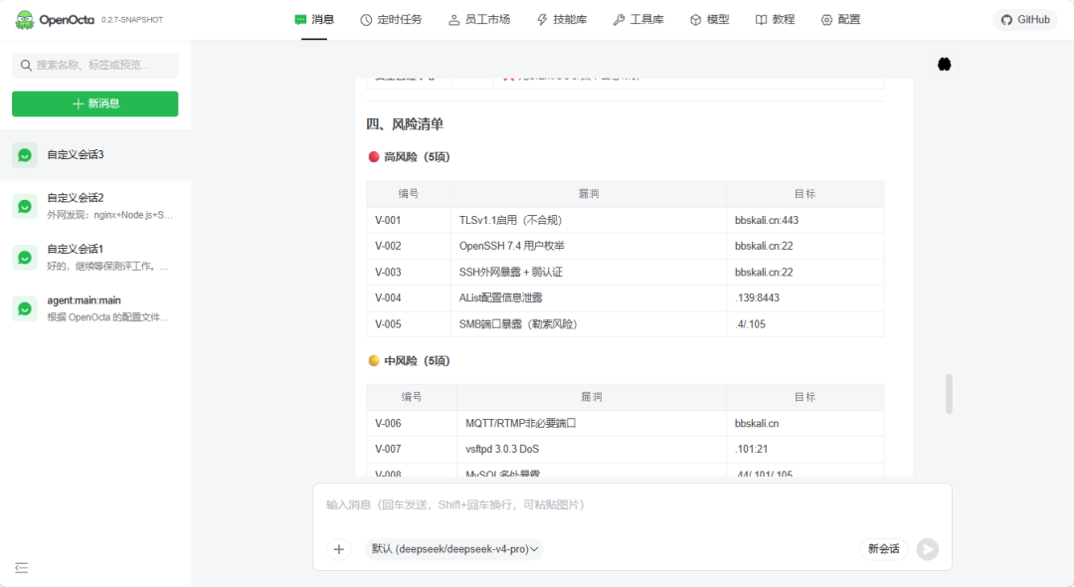Click the 自定义会话2 chat bubble icon
This screenshot has height=587, width=1074.
tap(25, 206)
